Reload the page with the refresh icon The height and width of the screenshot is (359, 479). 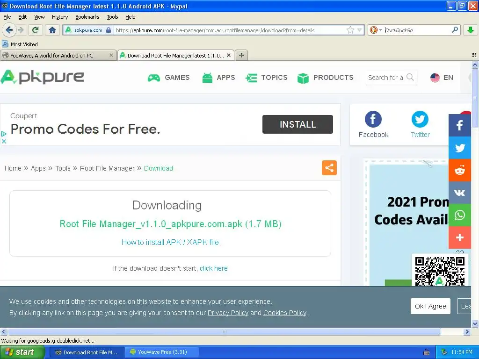coord(35,30)
